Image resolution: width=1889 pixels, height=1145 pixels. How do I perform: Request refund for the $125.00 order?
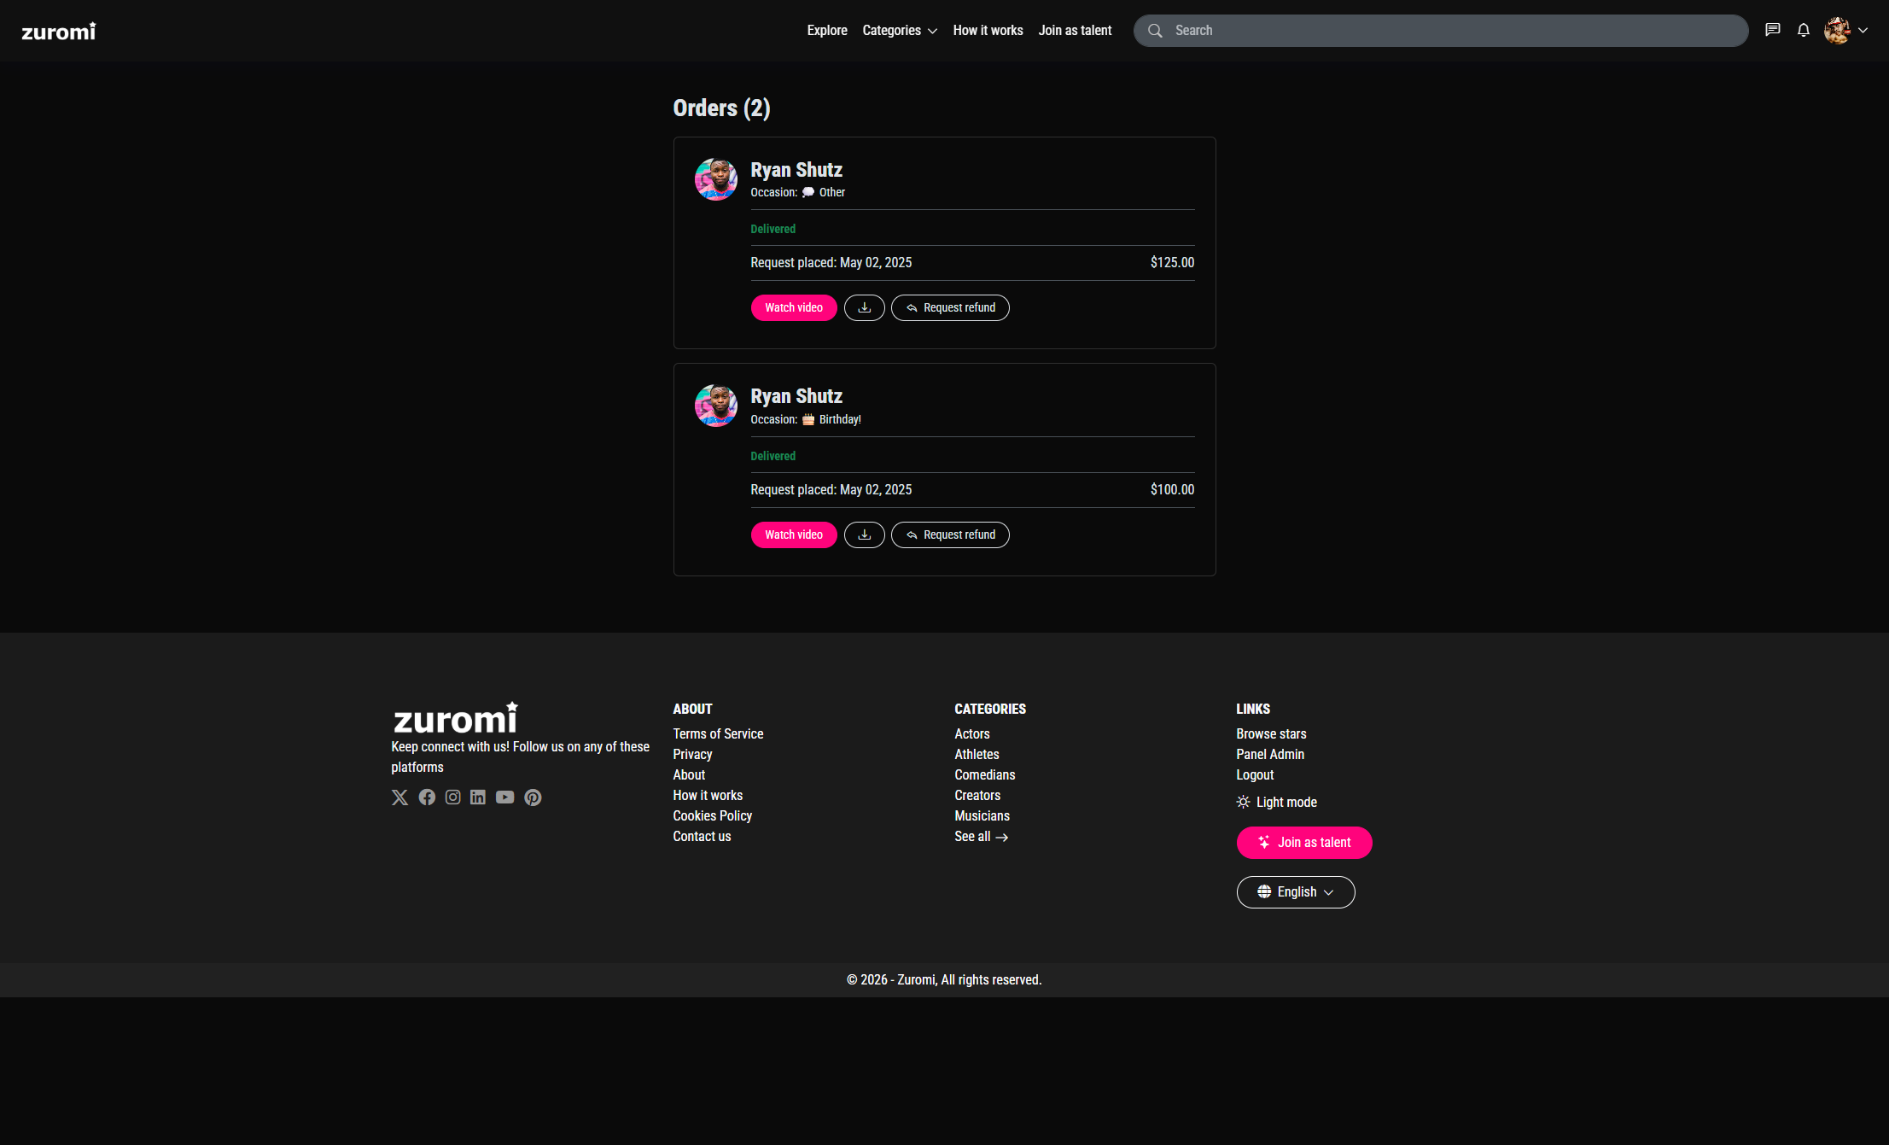pos(950,307)
